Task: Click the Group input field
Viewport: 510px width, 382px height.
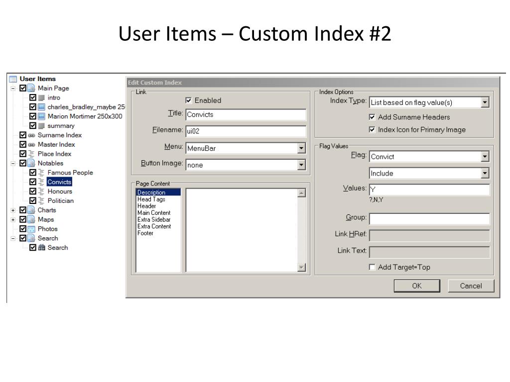Action: pyautogui.click(x=429, y=219)
